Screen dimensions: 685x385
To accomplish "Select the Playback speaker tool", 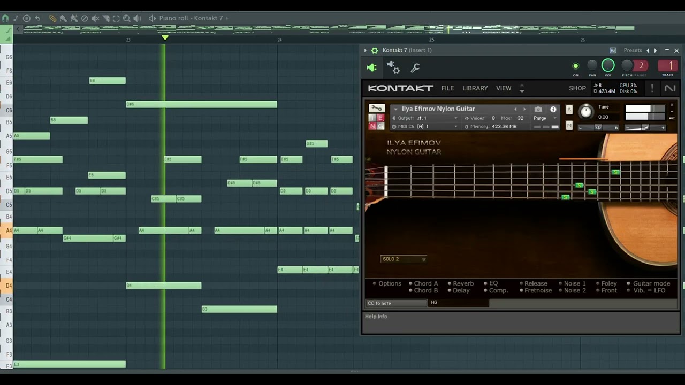I will 137,18.
